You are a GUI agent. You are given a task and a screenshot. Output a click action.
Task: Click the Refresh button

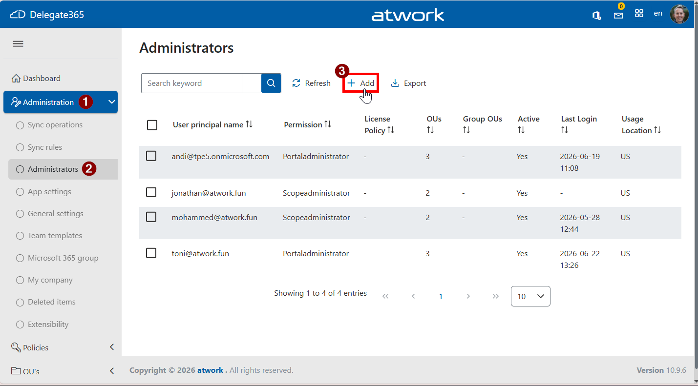(x=311, y=83)
